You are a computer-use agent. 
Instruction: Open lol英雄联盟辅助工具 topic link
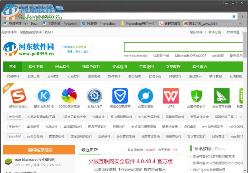41,117
